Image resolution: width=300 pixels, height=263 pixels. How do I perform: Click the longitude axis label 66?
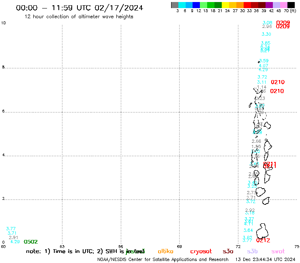(x=121, y=246)
